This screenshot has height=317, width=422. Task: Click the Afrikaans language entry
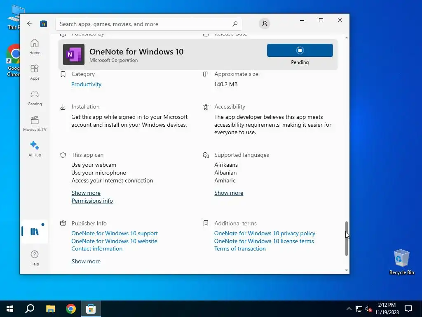tap(226, 165)
